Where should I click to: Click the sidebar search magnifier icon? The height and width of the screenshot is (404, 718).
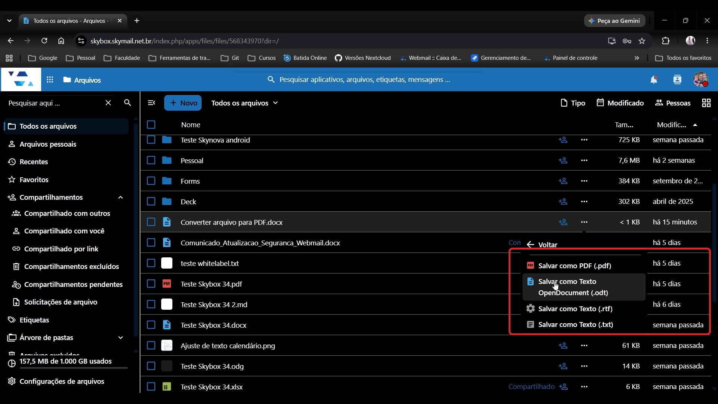(128, 103)
